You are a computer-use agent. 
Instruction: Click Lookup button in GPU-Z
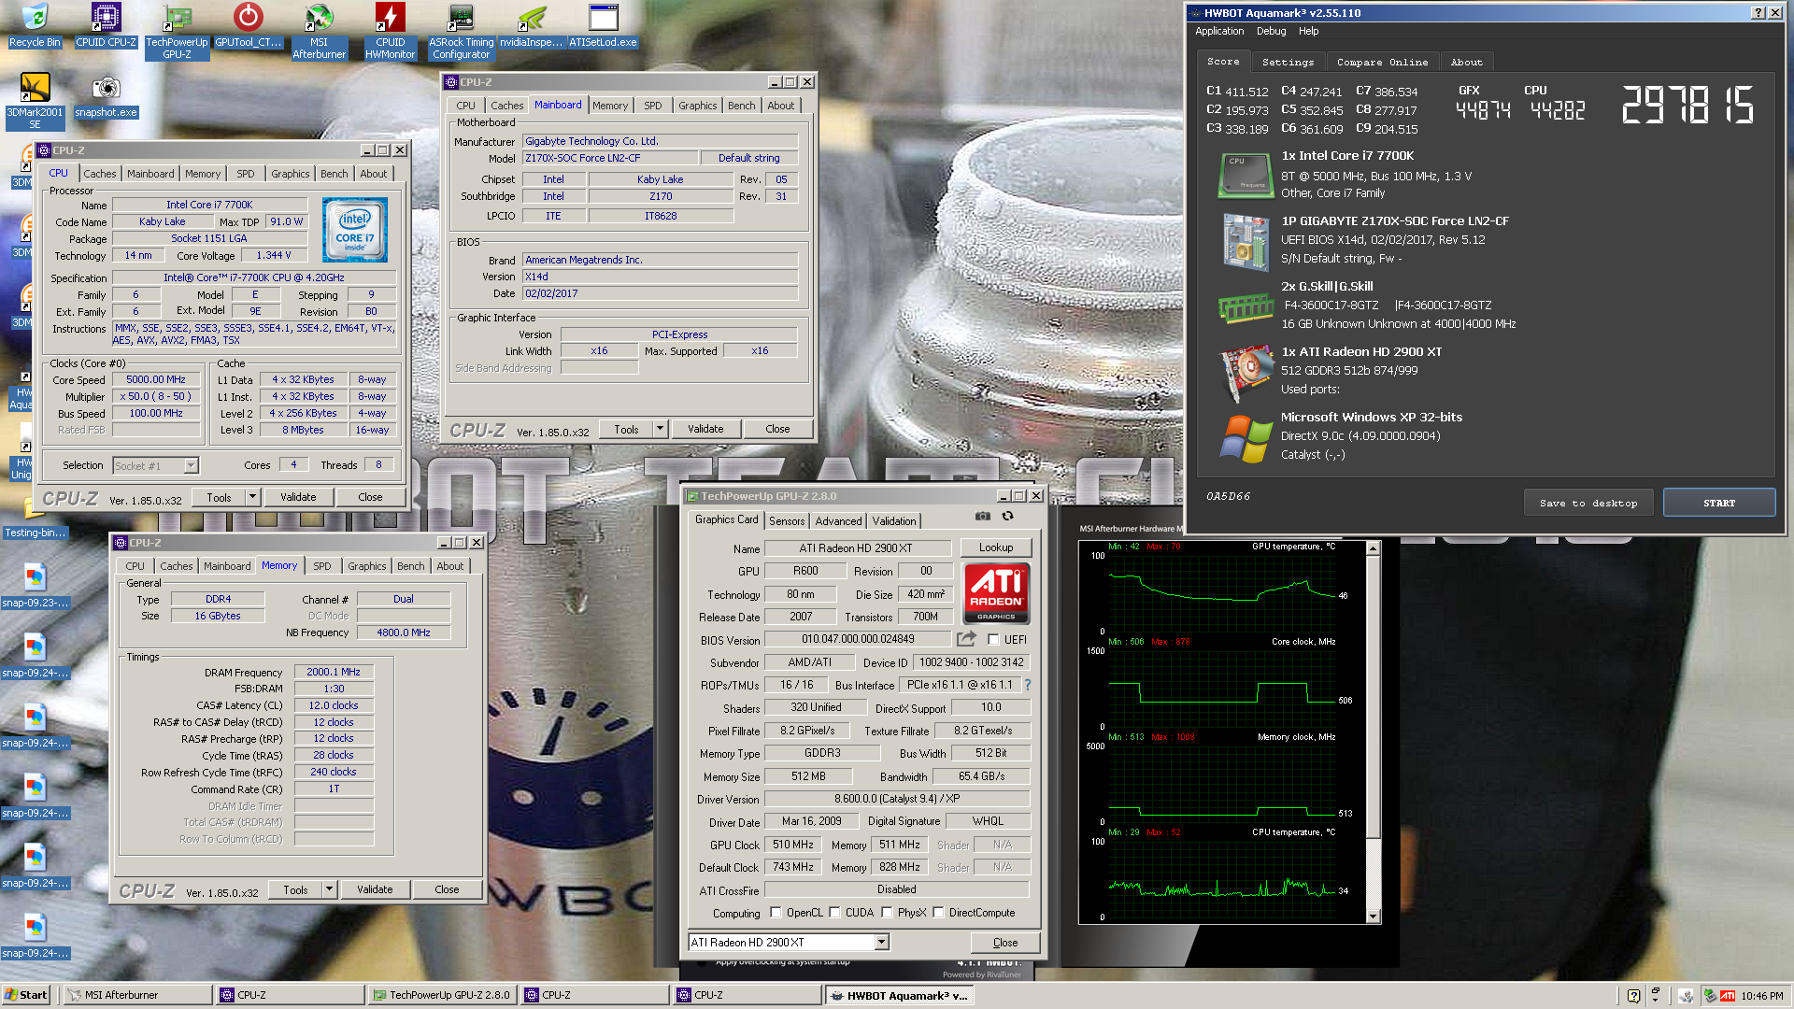click(x=996, y=547)
